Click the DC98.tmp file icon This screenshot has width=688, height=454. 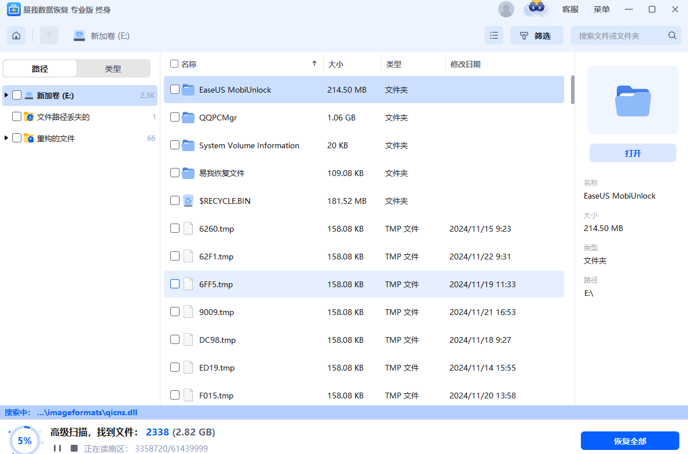pyautogui.click(x=188, y=339)
